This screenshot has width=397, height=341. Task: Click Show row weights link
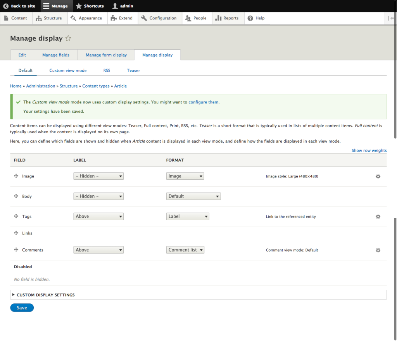pos(369,150)
